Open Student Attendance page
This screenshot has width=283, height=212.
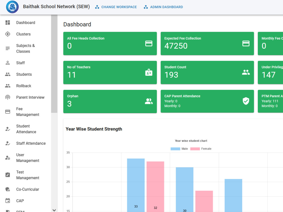click(x=26, y=129)
